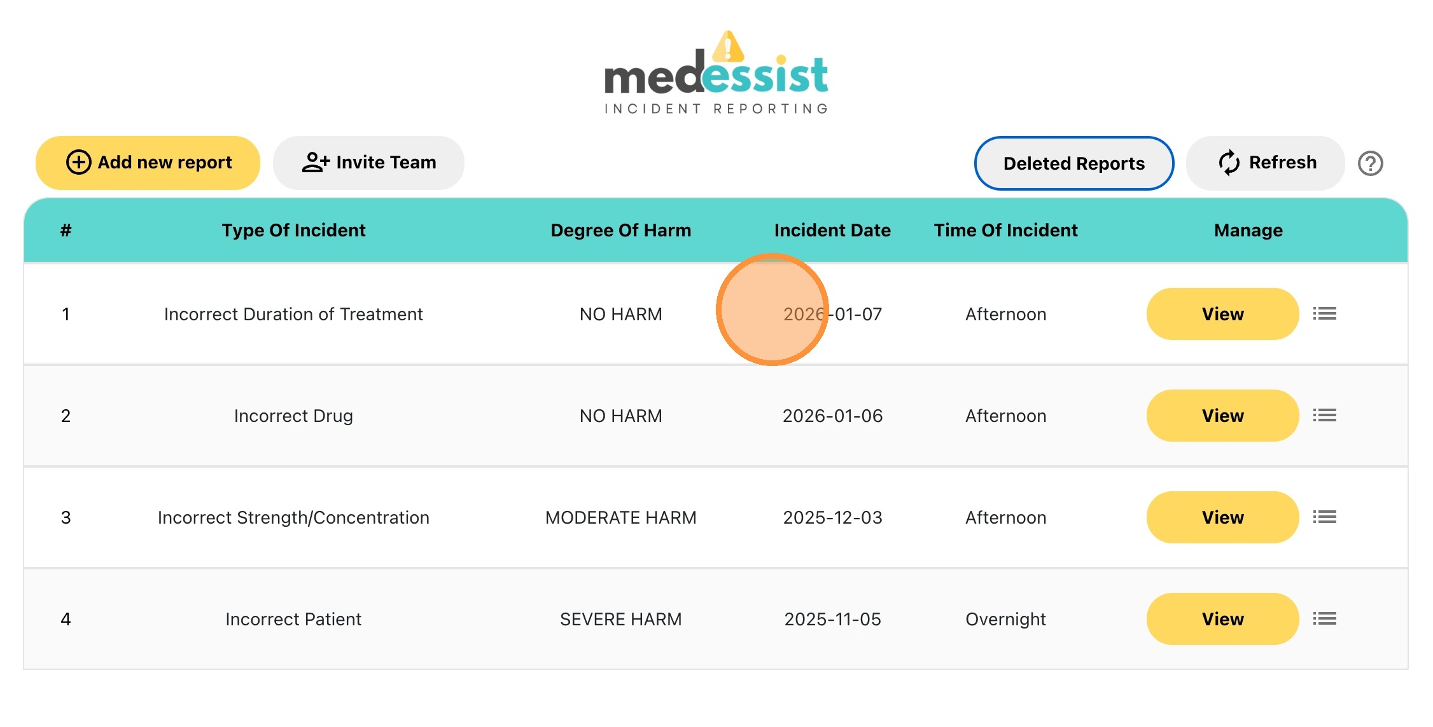The image size is (1433, 727).
Task: Click the Medessist incident reporting logo
Action: [x=716, y=74]
